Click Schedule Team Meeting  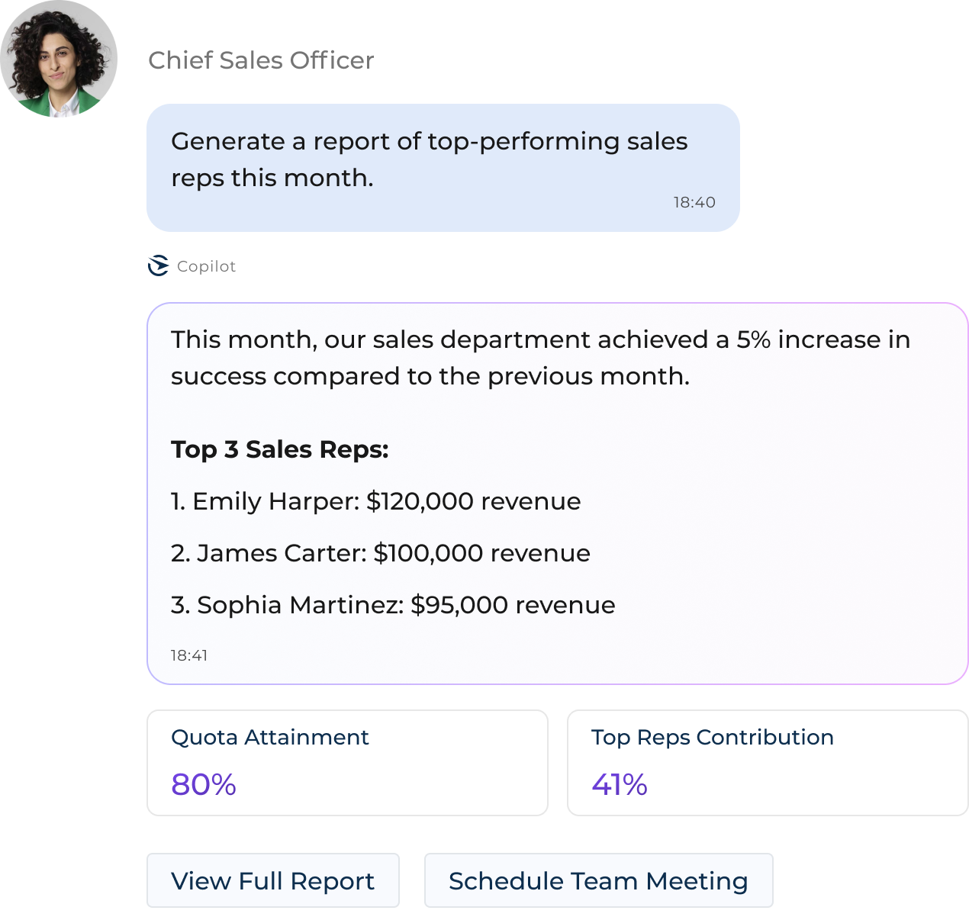point(598,880)
